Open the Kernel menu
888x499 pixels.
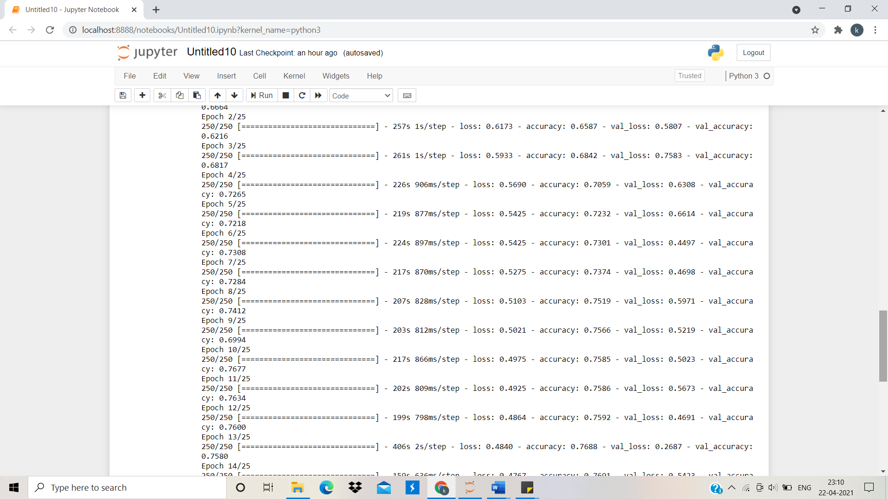(x=295, y=76)
